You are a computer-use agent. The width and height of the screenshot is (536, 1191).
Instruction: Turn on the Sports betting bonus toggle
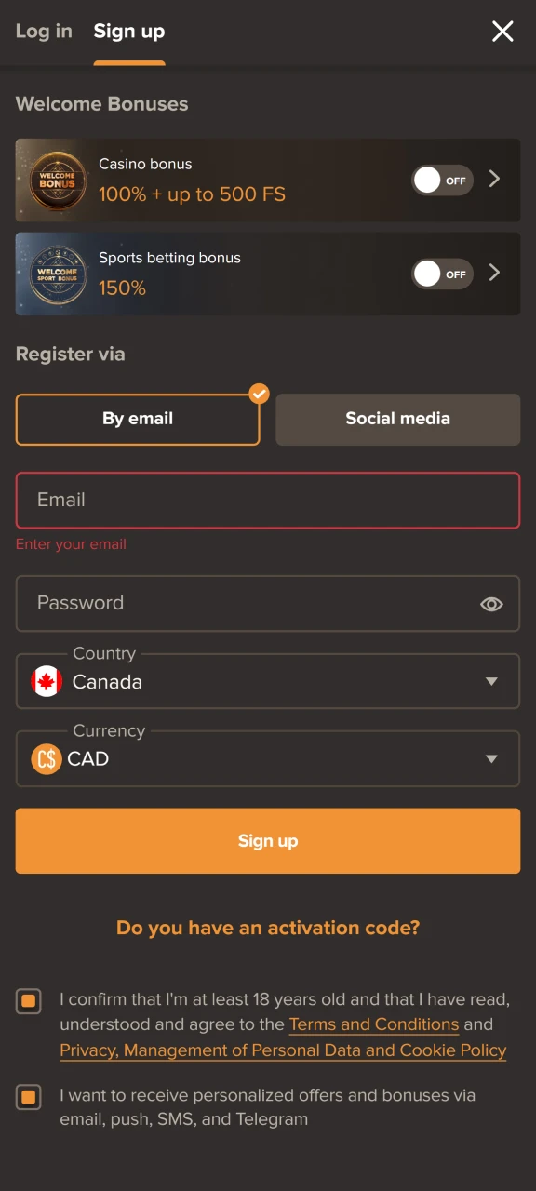coord(442,274)
